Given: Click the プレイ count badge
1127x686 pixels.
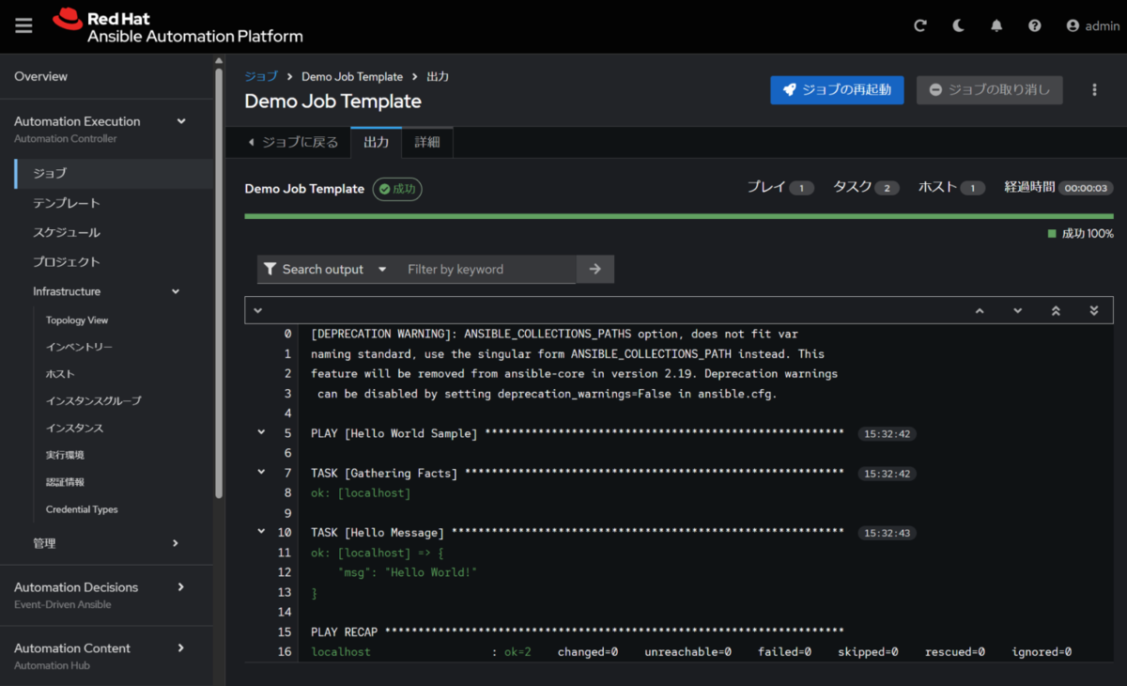Looking at the screenshot, I should click(x=801, y=188).
